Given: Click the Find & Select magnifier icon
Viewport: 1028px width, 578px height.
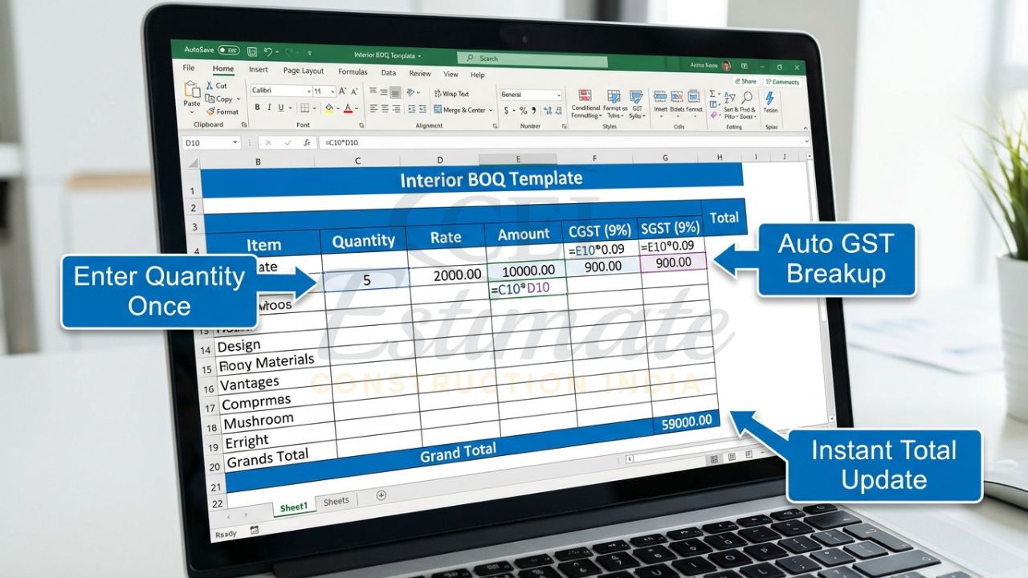Looking at the screenshot, I should click(x=748, y=96).
